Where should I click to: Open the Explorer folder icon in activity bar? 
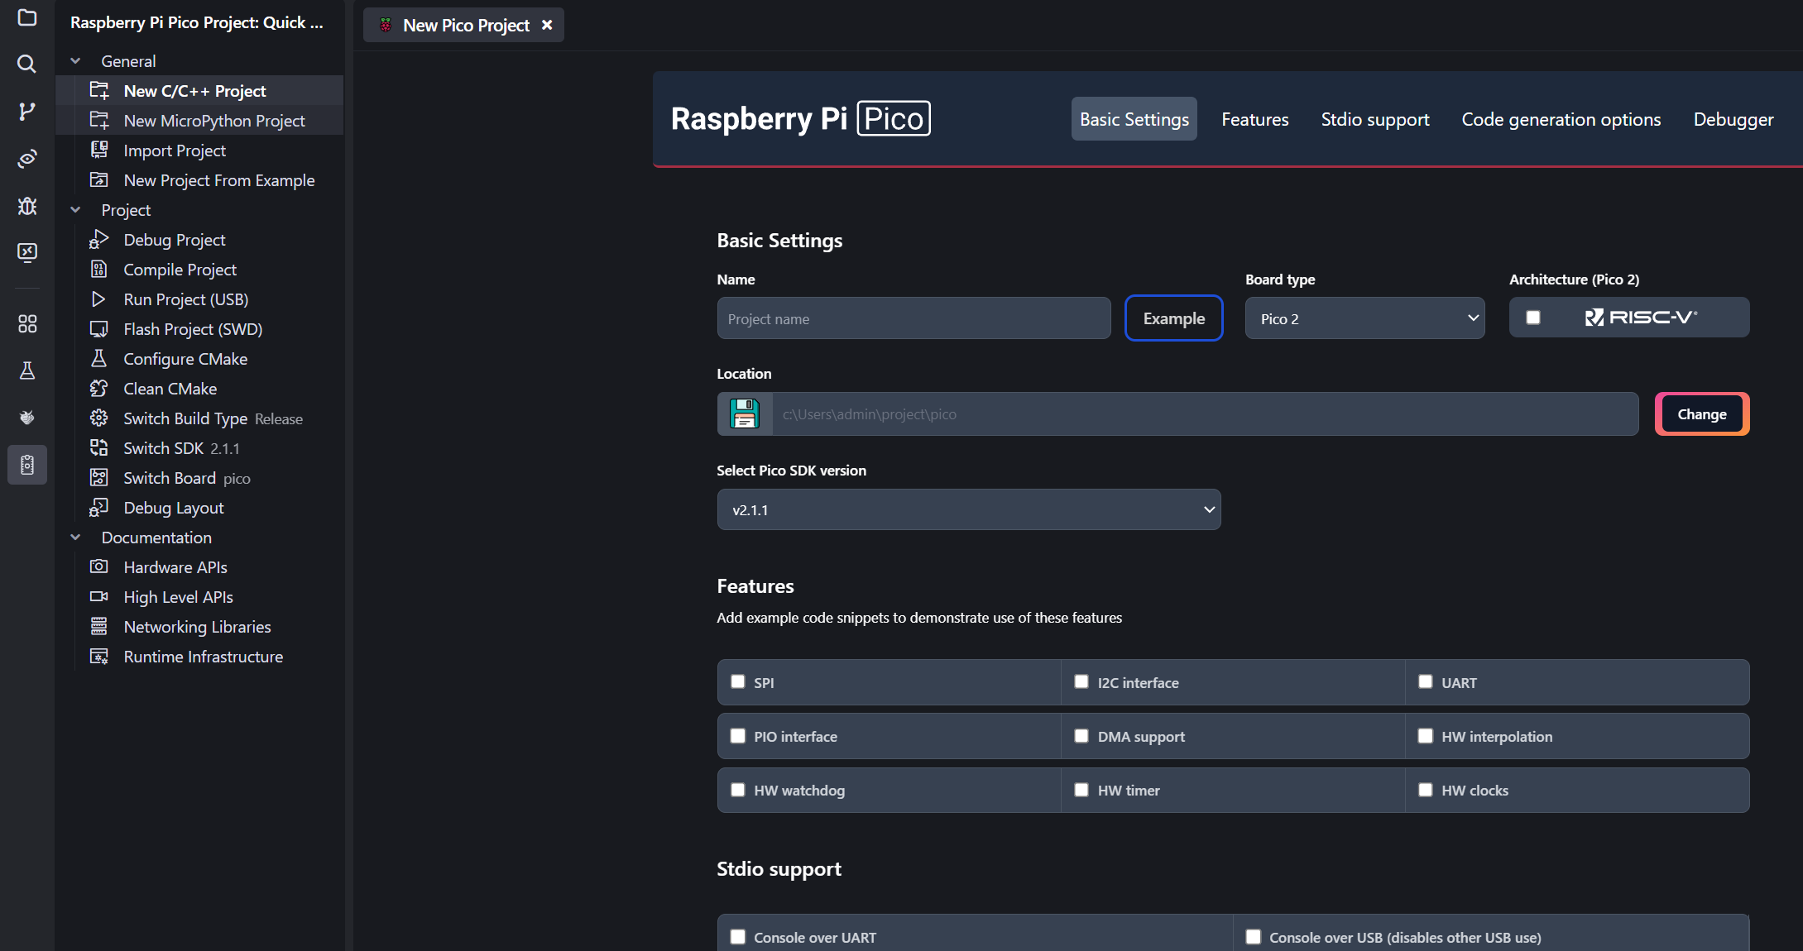[x=27, y=17]
